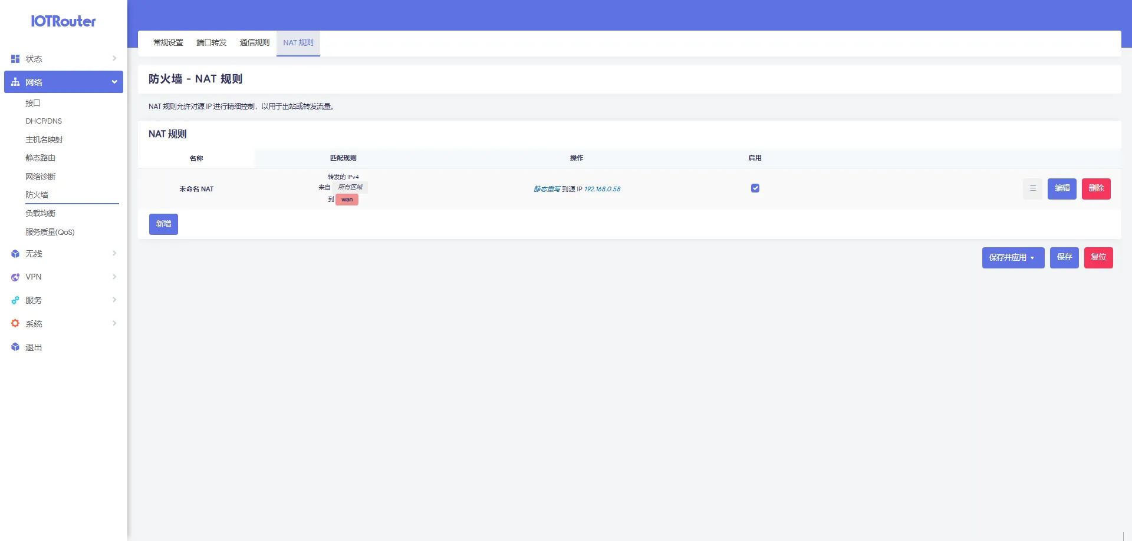Click the 无线 cube icon
The width and height of the screenshot is (1132, 541).
pyautogui.click(x=15, y=254)
